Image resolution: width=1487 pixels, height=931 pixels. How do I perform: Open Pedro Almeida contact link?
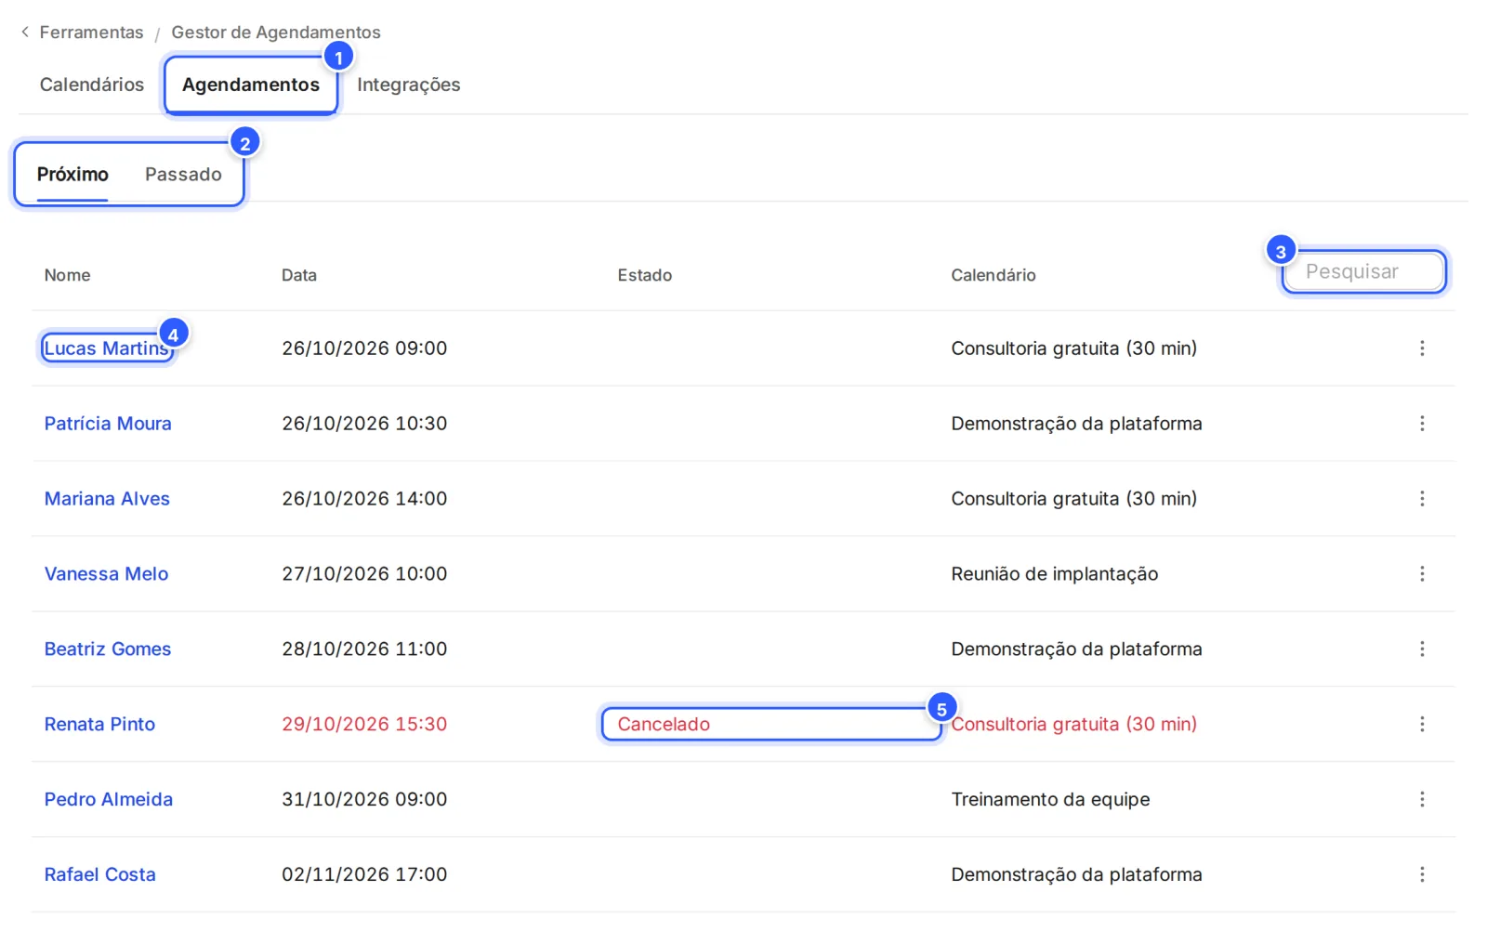click(x=109, y=800)
